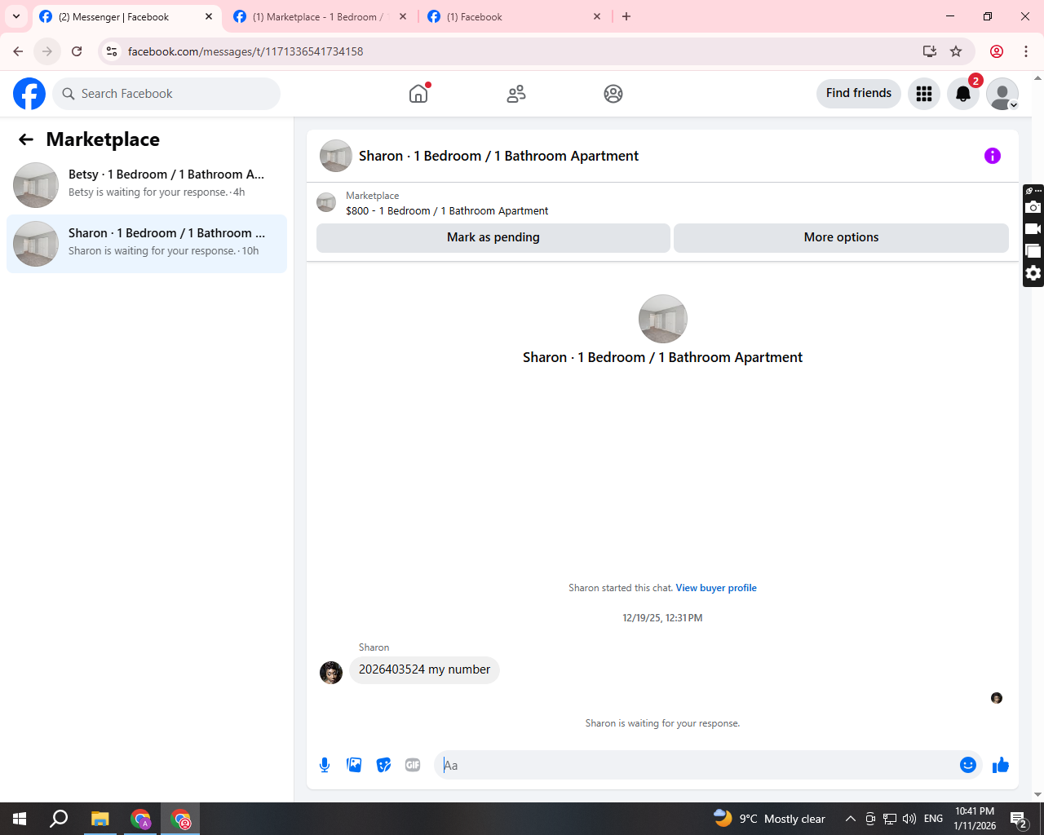Open the account profile avatar menu
1044x835 pixels.
(1002, 94)
